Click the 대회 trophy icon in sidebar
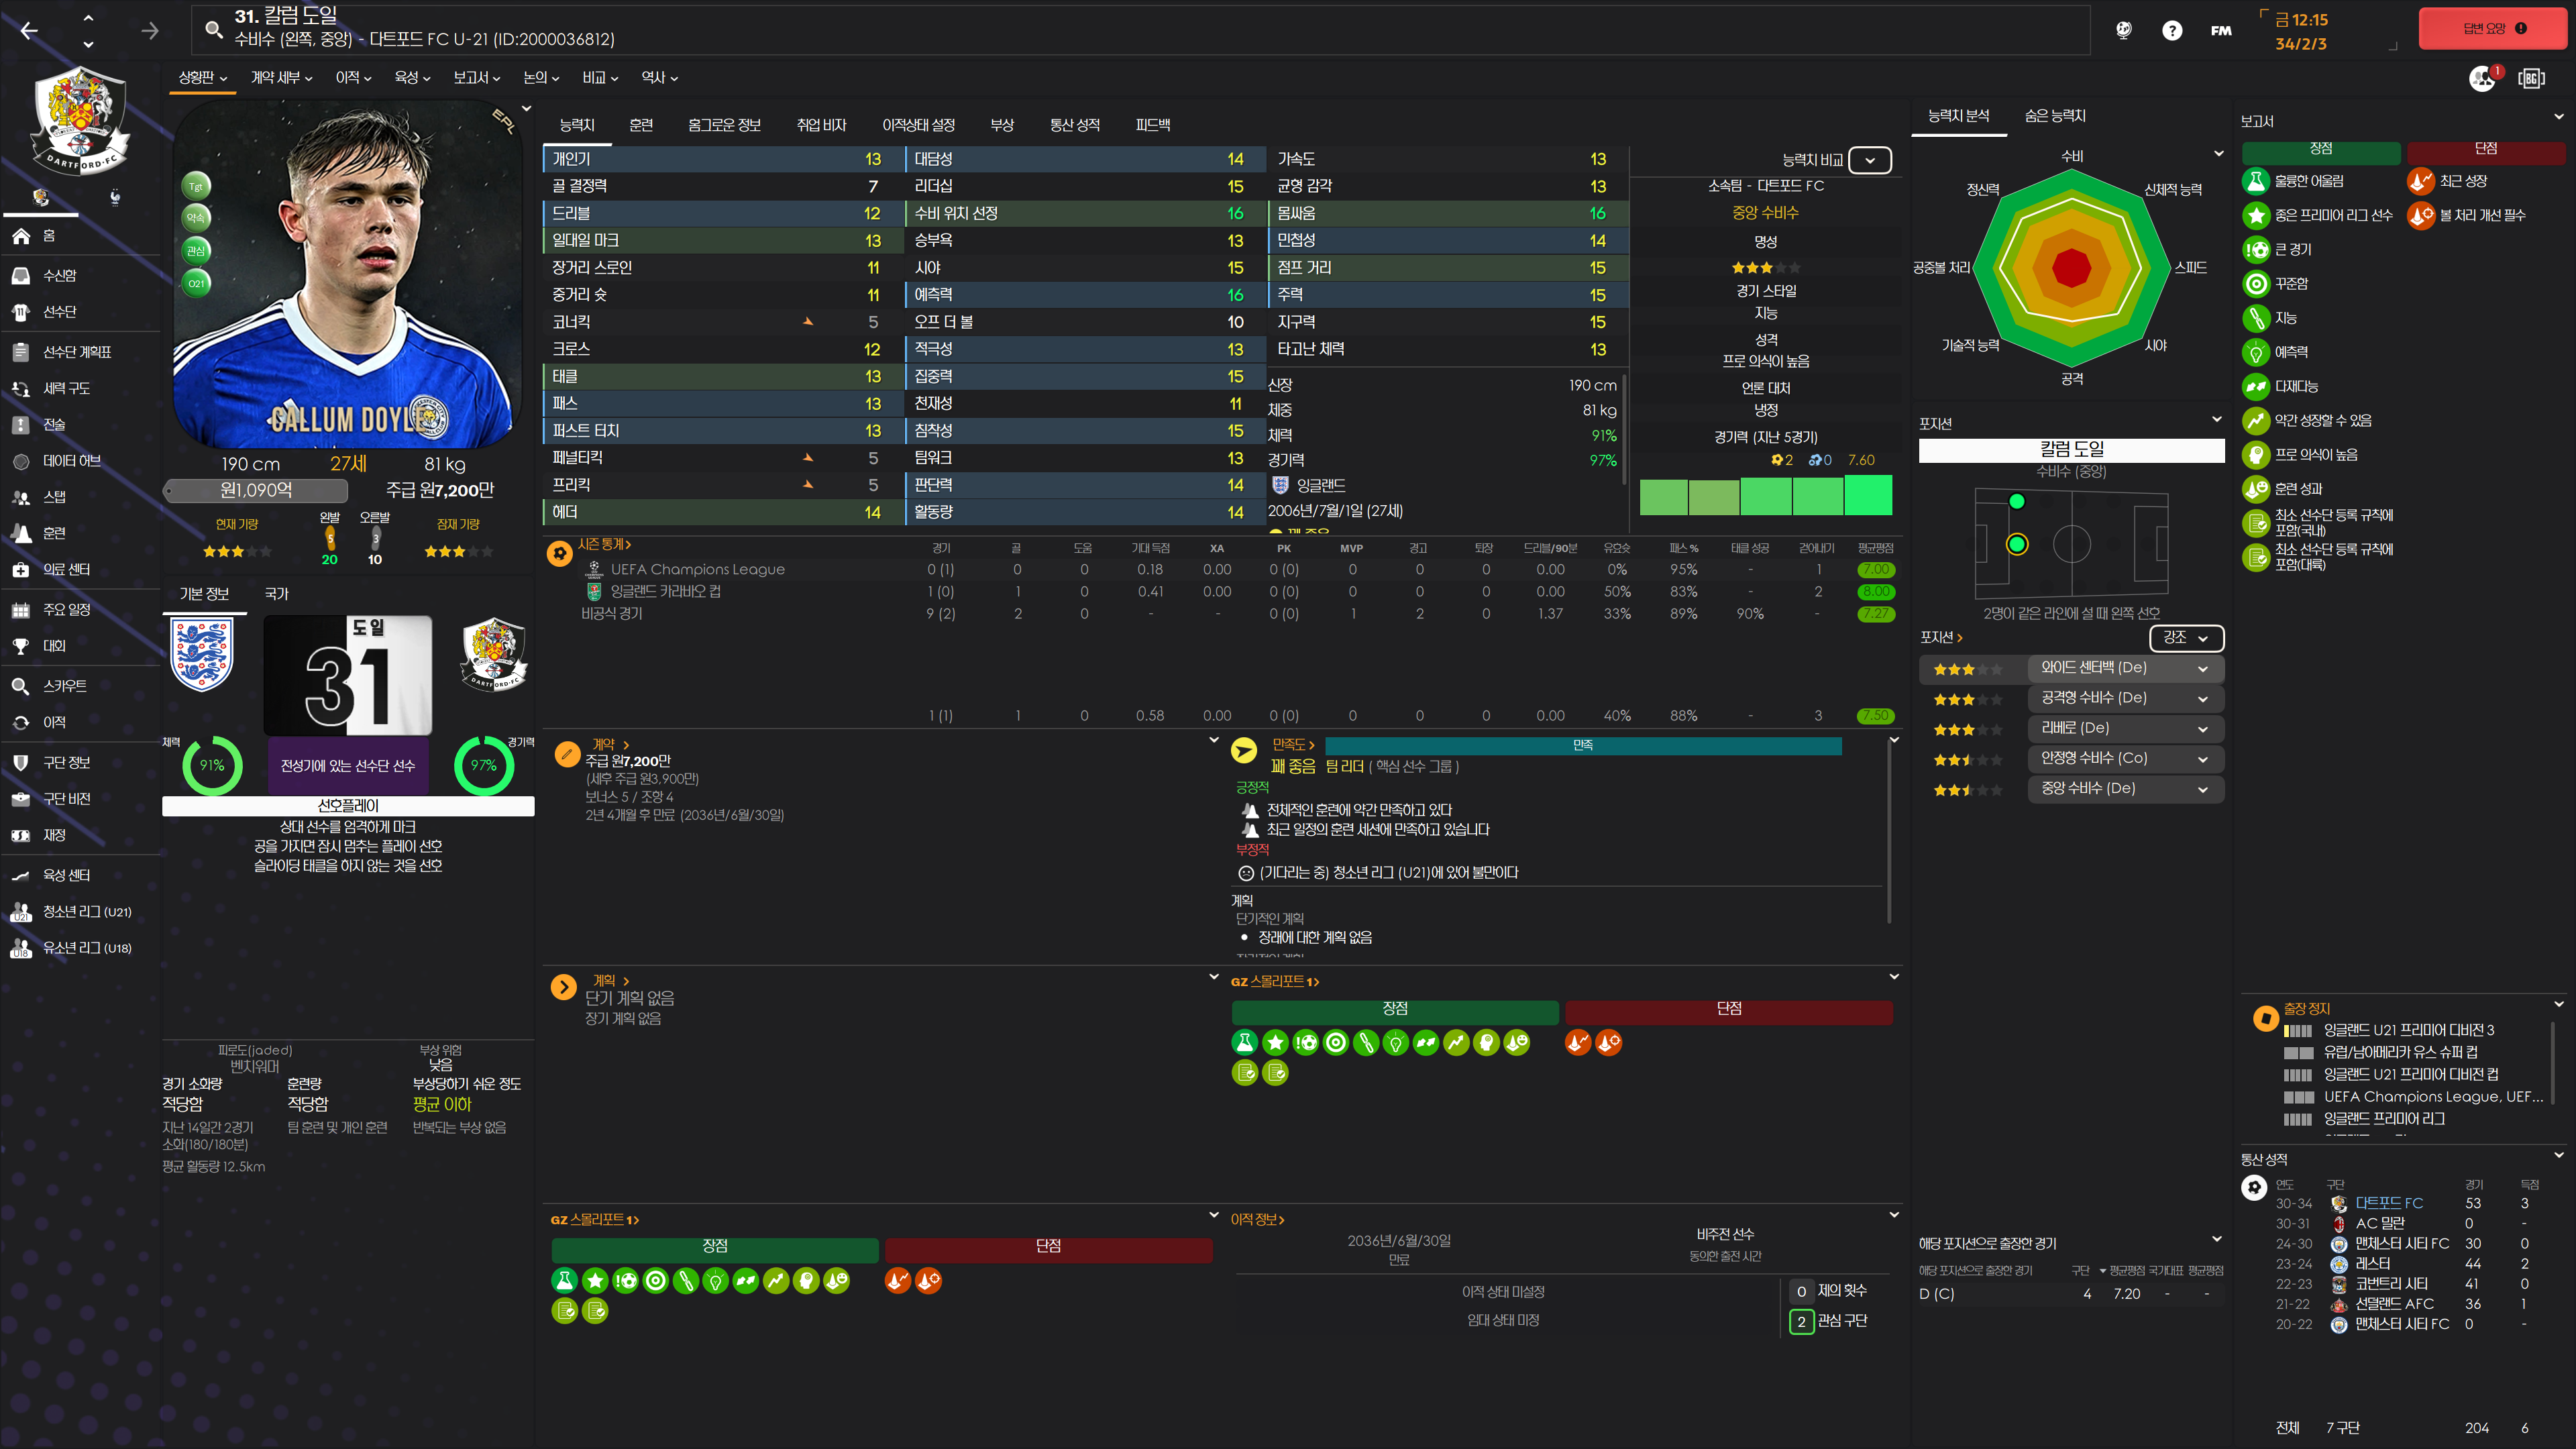 coord(21,646)
